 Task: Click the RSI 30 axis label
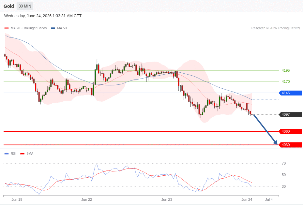[x=284, y=186]
